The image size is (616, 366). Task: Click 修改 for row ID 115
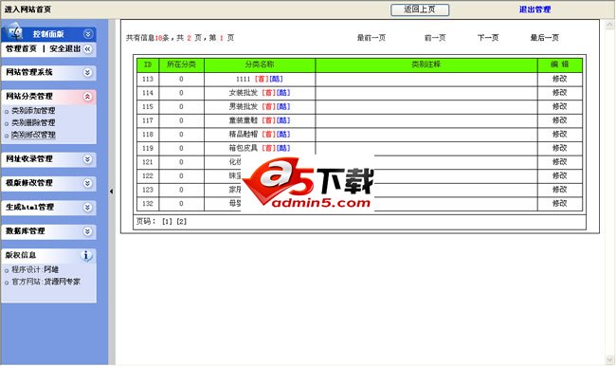pyautogui.click(x=560, y=106)
